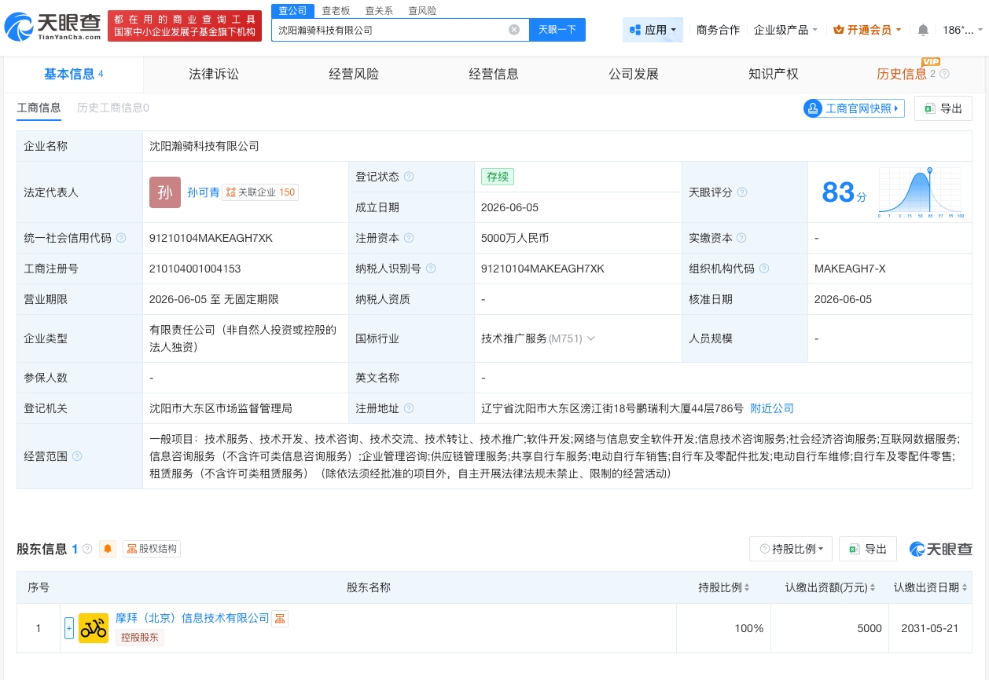The height and width of the screenshot is (680, 989).
Task: Open the 历史信息 tab
Action: click(x=902, y=74)
